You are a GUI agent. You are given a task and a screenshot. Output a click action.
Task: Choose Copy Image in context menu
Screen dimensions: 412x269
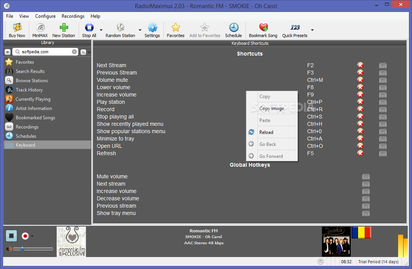[272, 108]
